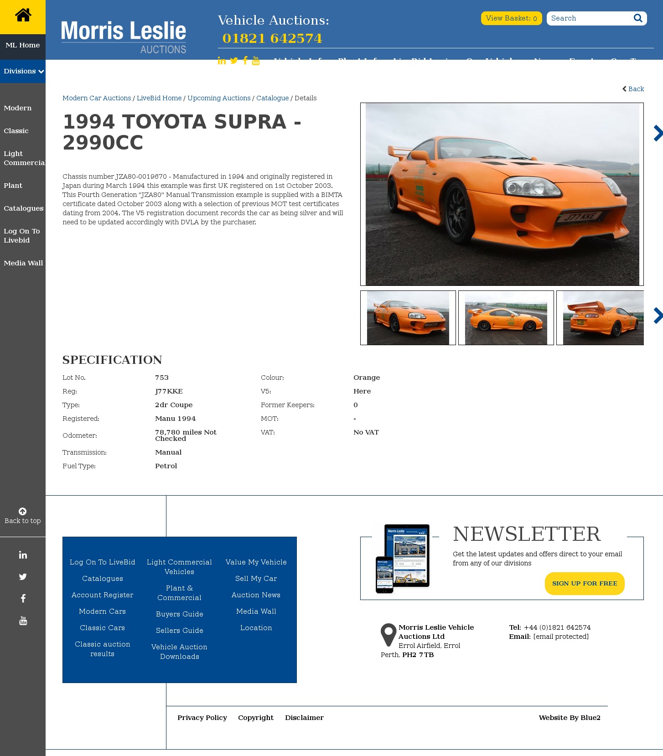The height and width of the screenshot is (756, 663).
Task: Open Classic Cars footer link
Action: coord(103,628)
